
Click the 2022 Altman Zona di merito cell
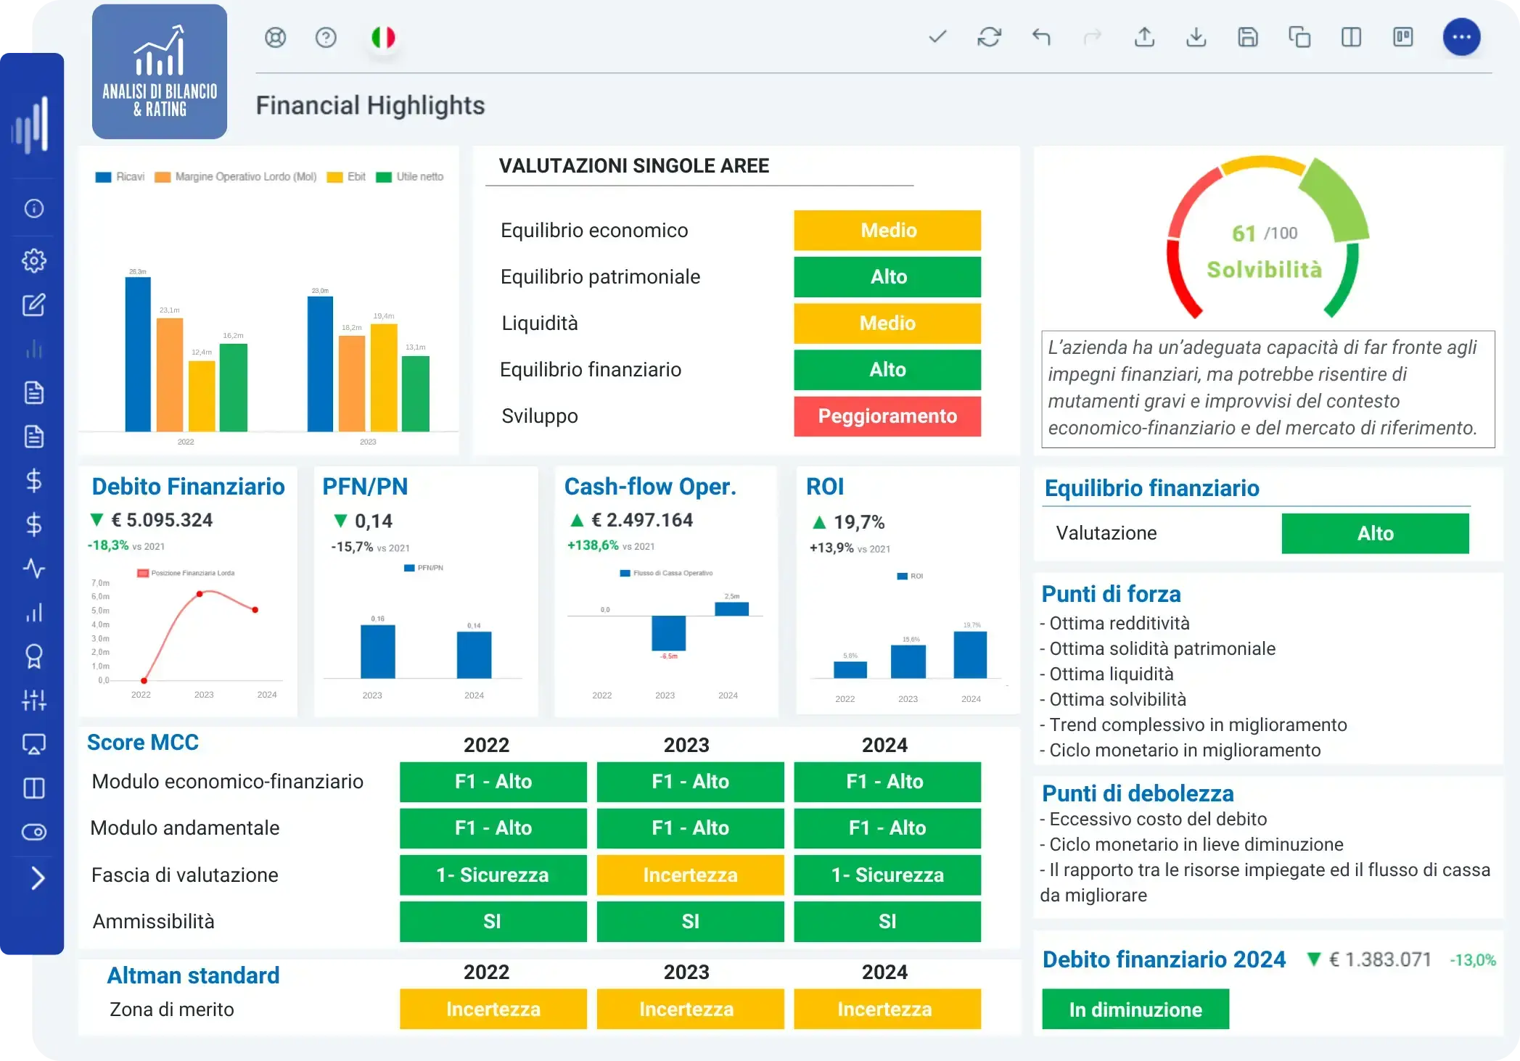tap(493, 1009)
